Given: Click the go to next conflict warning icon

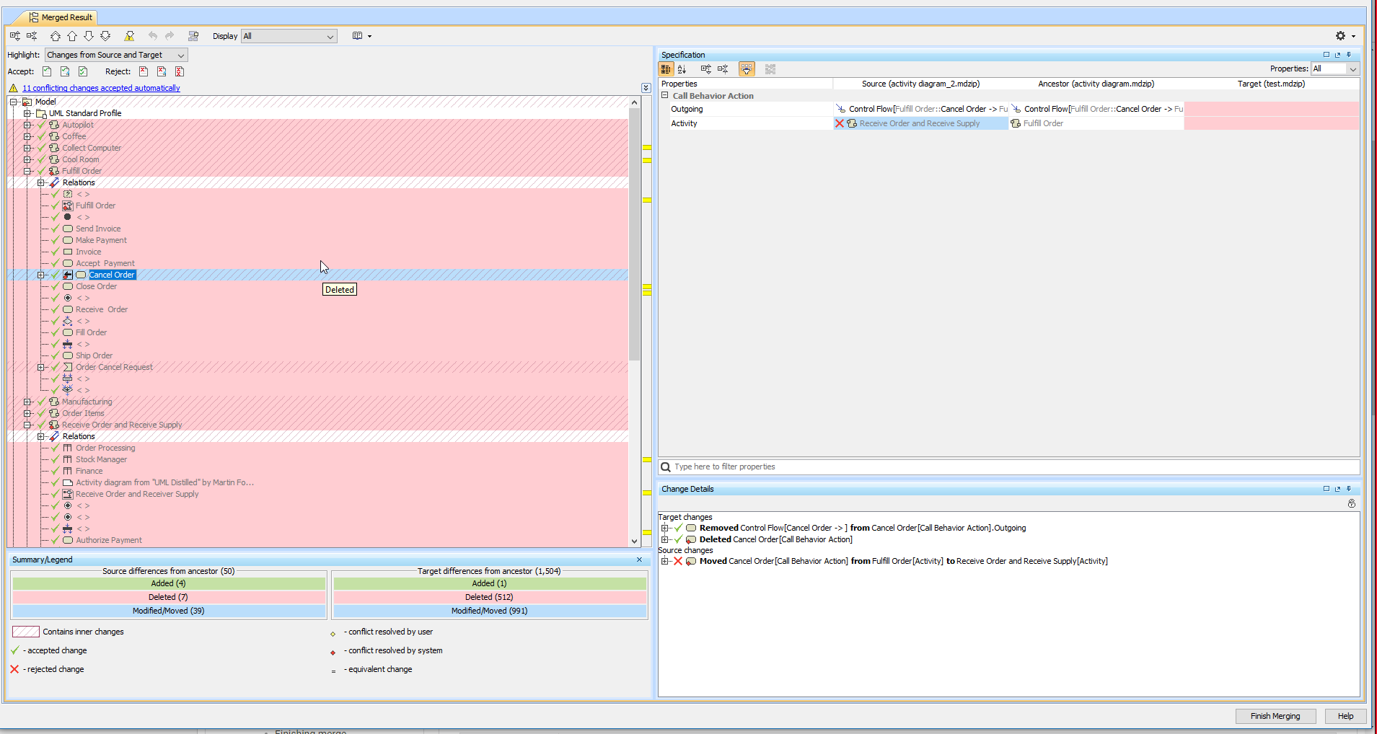Looking at the screenshot, I should [129, 36].
